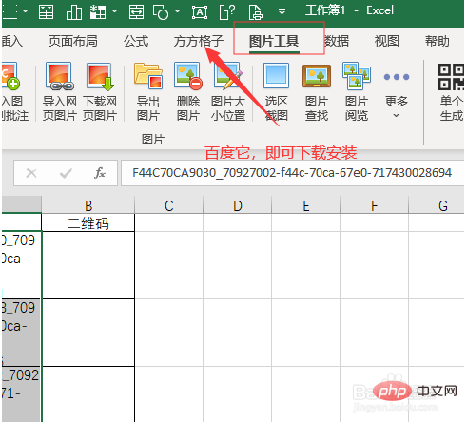Open Customize Quick Access Toolbar dropdown
This screenshot has width=467, height=422.
pyautogui.click(x=282, y=12)
